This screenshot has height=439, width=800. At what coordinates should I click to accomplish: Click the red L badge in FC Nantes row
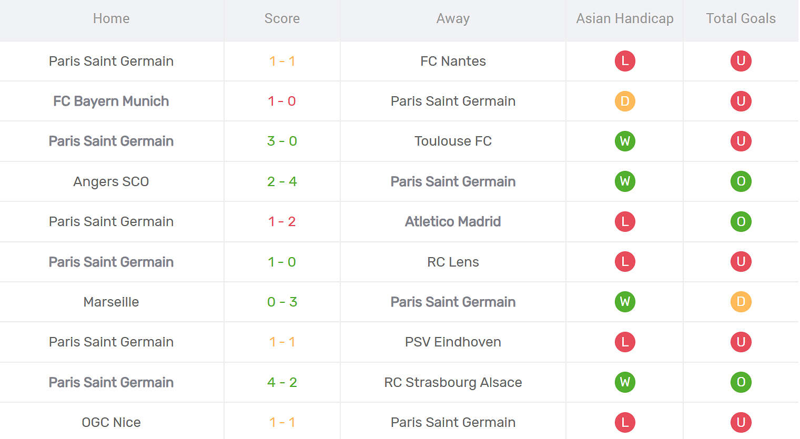tap(625, 61)
